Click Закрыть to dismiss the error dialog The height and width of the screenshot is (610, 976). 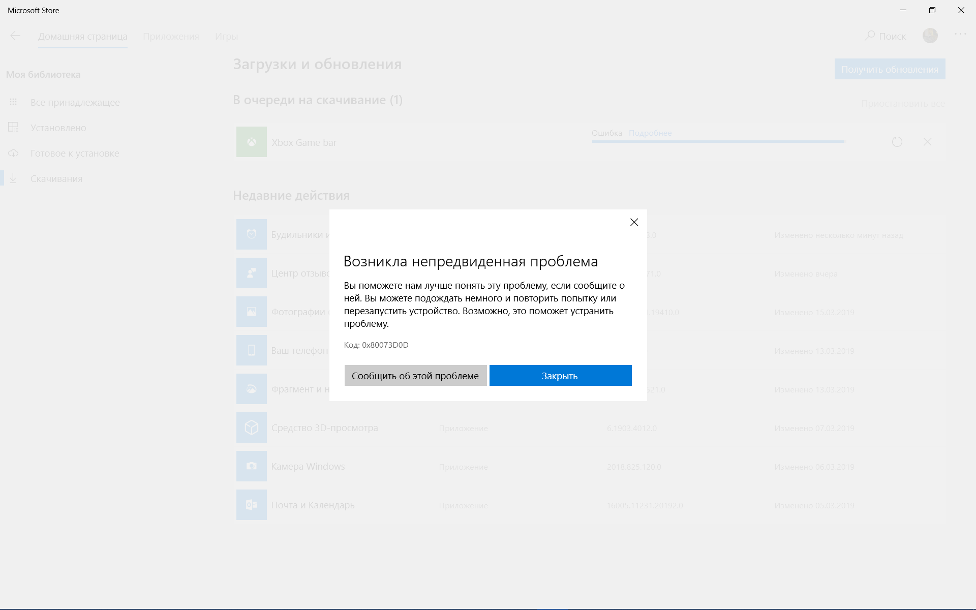(x=560, y=375)
